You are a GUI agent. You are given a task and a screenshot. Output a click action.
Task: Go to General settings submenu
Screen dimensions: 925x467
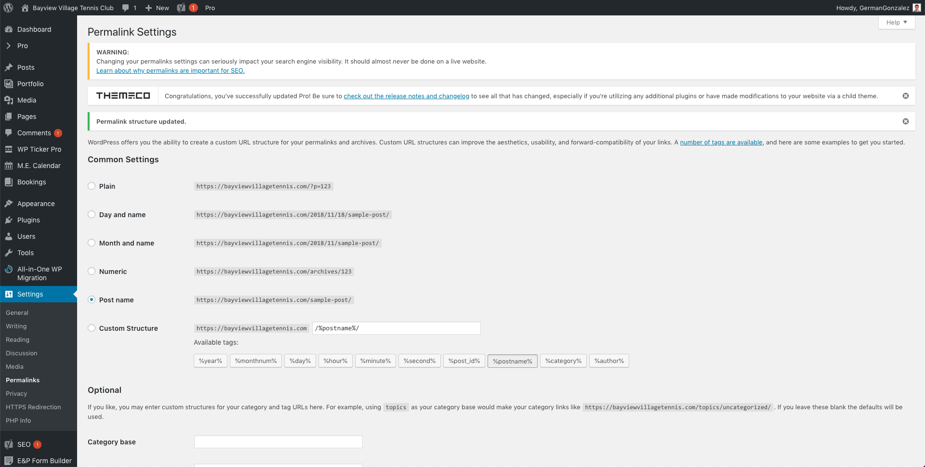17,312
